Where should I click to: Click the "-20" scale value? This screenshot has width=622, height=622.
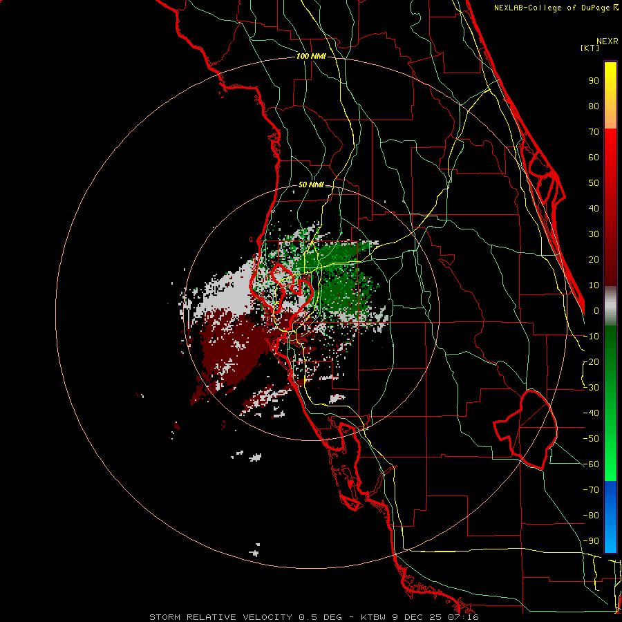click(x=591, y=361)
